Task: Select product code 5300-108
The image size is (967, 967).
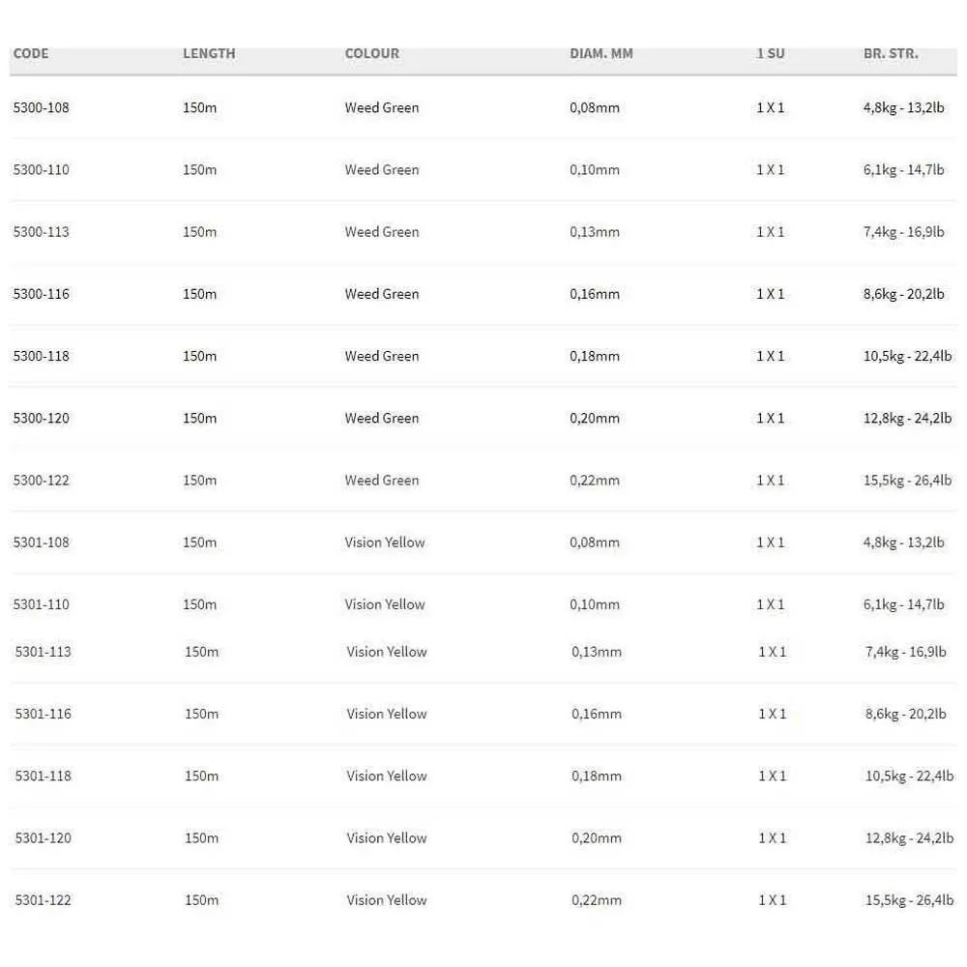Action: 42,108
